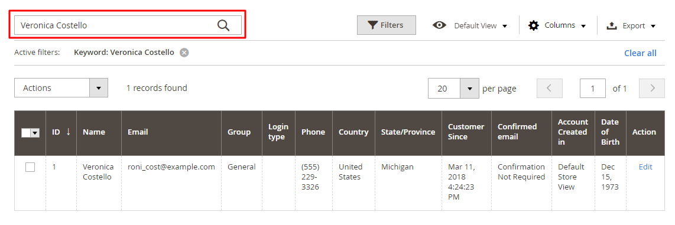Open the Actions dropdown
675x225 pixels.
[61, 88]
